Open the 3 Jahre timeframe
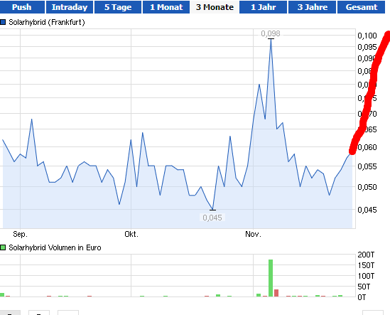 312,7
